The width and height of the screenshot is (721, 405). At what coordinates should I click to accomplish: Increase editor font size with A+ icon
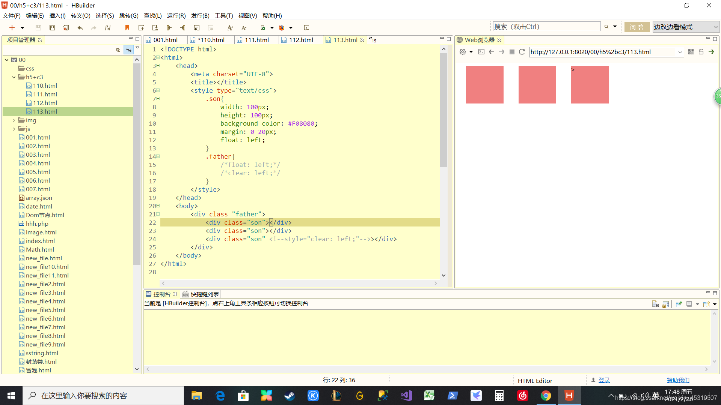point(230,28)
